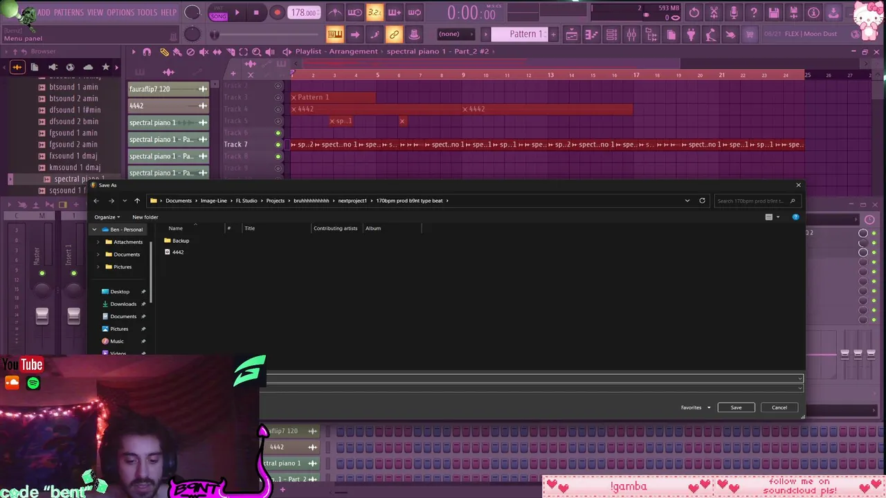Click New folder in Save As dialog
This screenshot has width=886, height=498.
(x=145, y=217)
